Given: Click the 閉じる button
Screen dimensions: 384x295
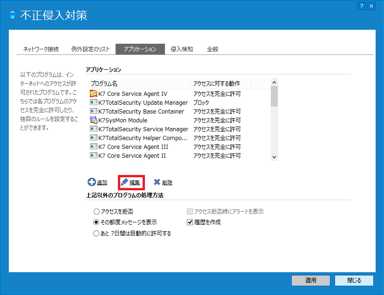Looking at the screenshot, I should point(354,280).
